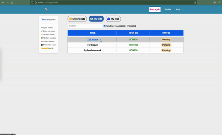
Task: Open the XSS Attack bid link
Action: (92, 40)
